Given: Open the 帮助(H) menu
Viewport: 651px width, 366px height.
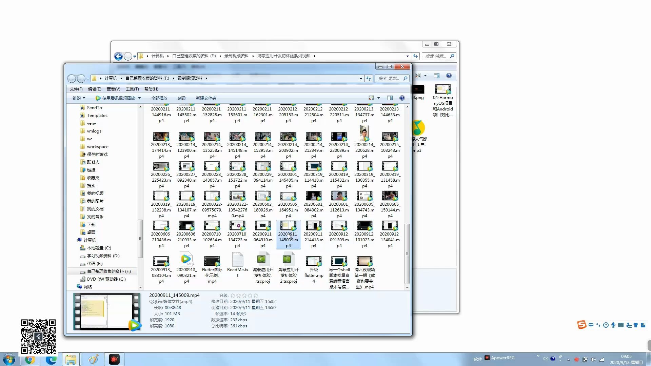Looking at the screenshot, I should coord(151,89).
